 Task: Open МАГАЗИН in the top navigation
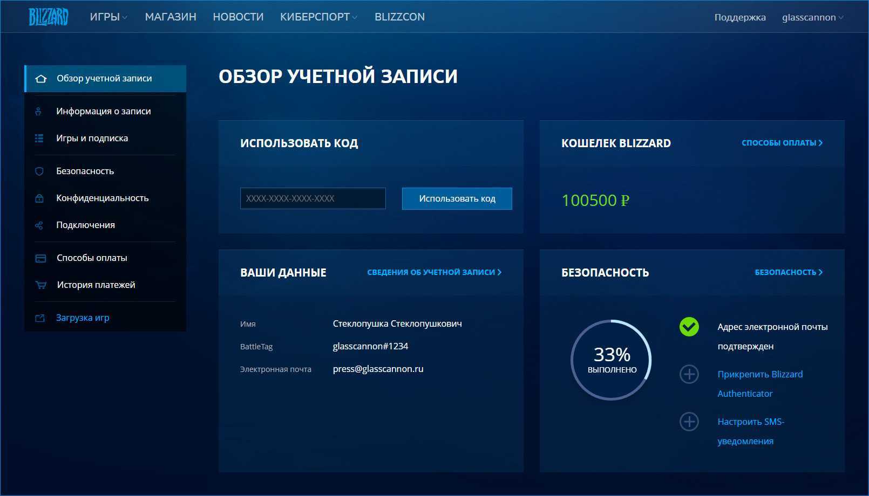coord(171,17)
